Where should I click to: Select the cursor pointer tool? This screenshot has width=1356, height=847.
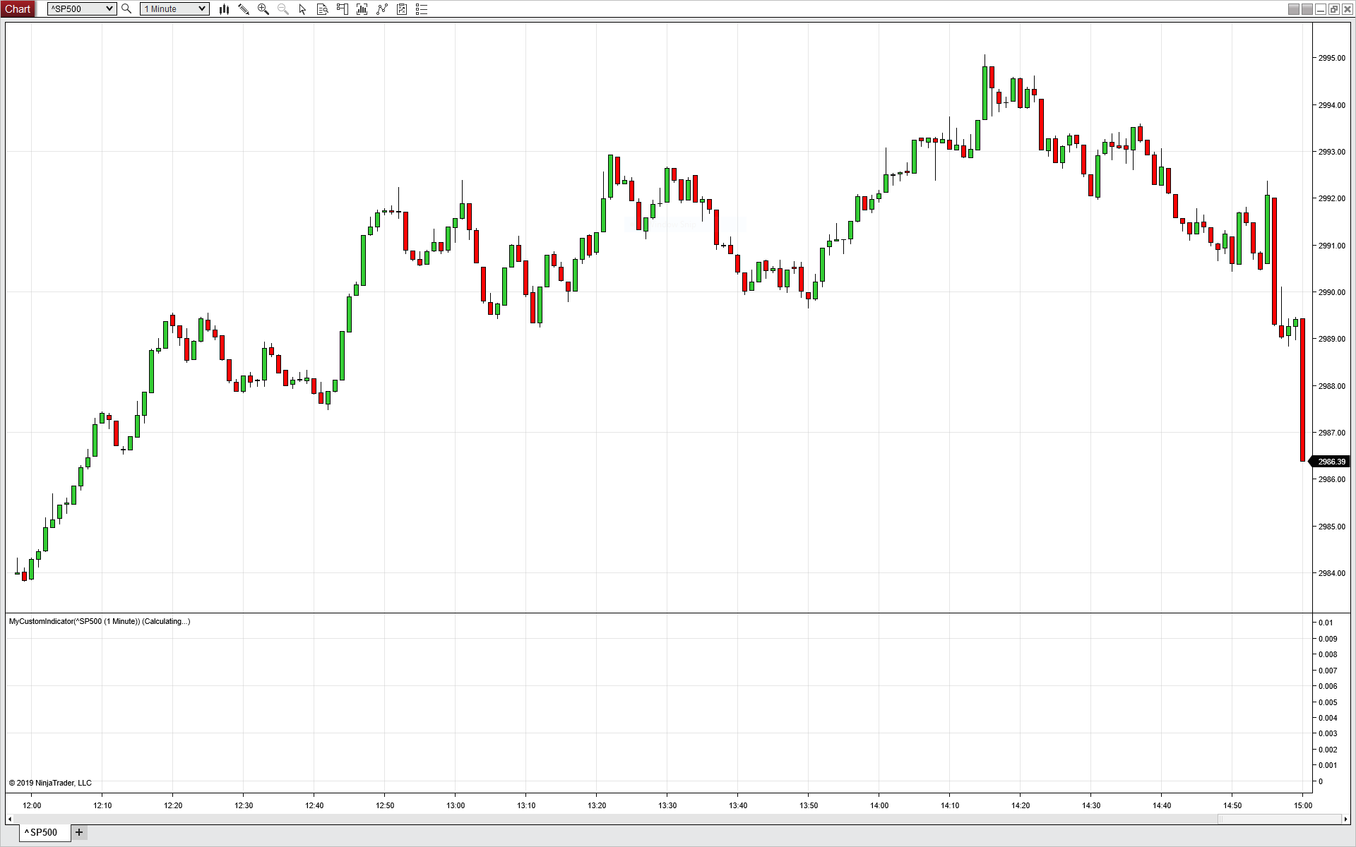tap(303, 9)
